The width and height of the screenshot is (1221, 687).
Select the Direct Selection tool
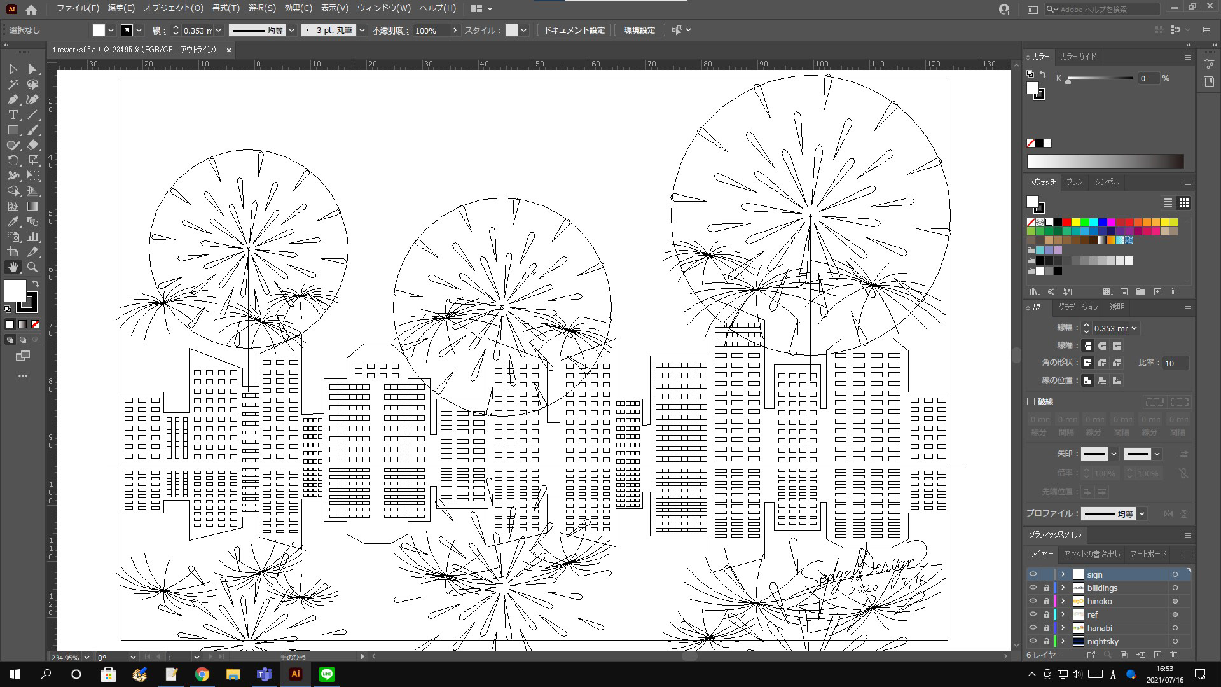(x=32, y=69)
